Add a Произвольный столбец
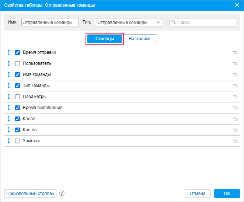This screenshot has height=202, width=244. pos(30,194)
